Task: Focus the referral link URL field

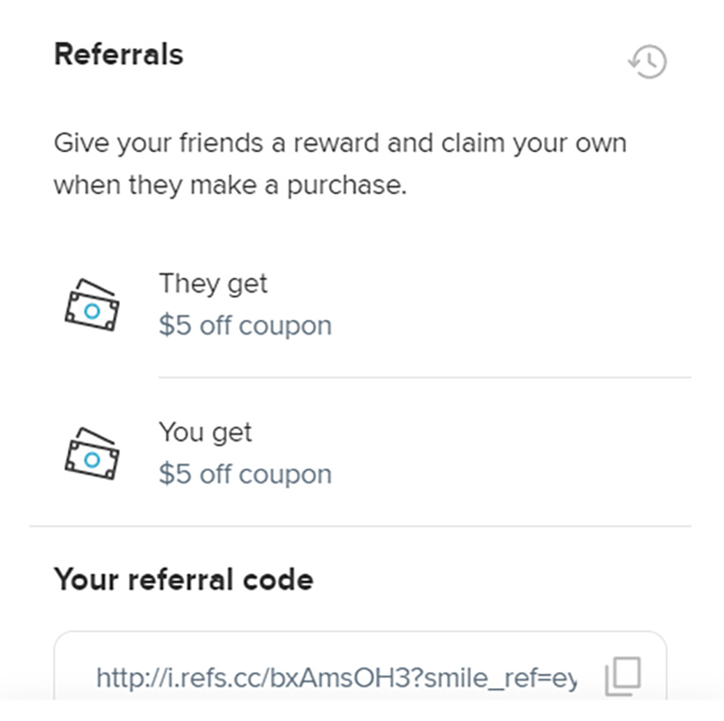Action: click(336, 678)
